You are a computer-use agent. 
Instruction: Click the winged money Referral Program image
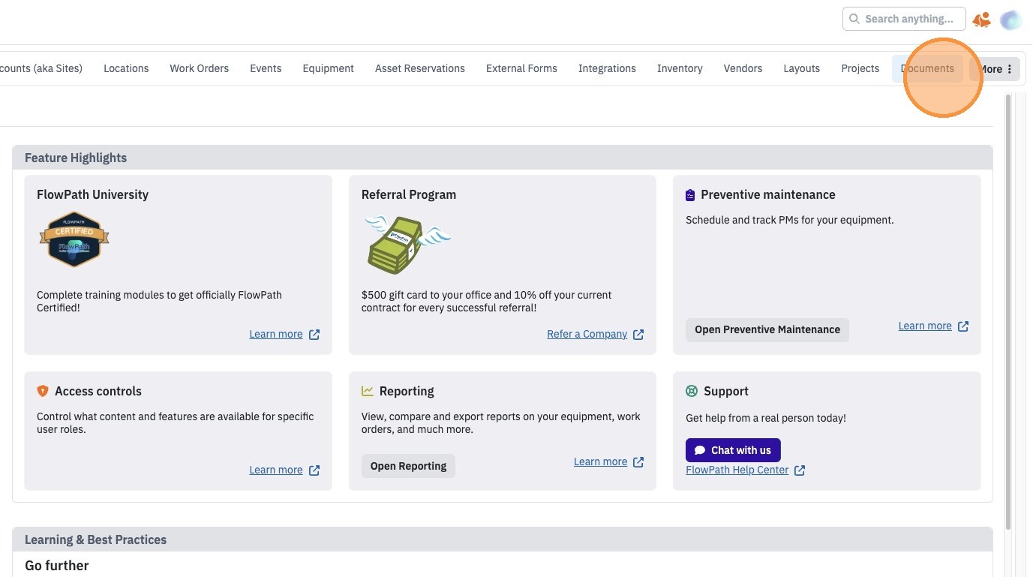[407, 245]
